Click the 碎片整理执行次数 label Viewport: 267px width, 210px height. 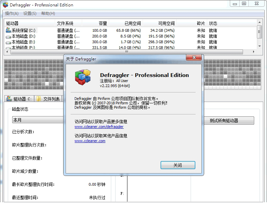pyautogui.click(x=29, y=145)
